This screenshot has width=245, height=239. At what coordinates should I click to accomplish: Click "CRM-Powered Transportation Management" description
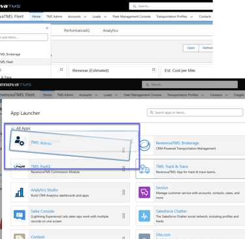pyautogui.click(x=186, y=148)
